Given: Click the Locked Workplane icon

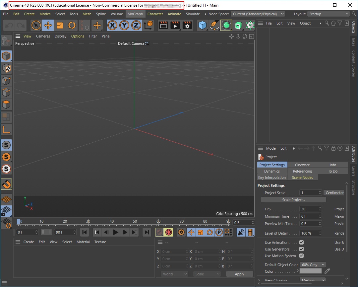Looking at the screenshot, I should [6, 211].
